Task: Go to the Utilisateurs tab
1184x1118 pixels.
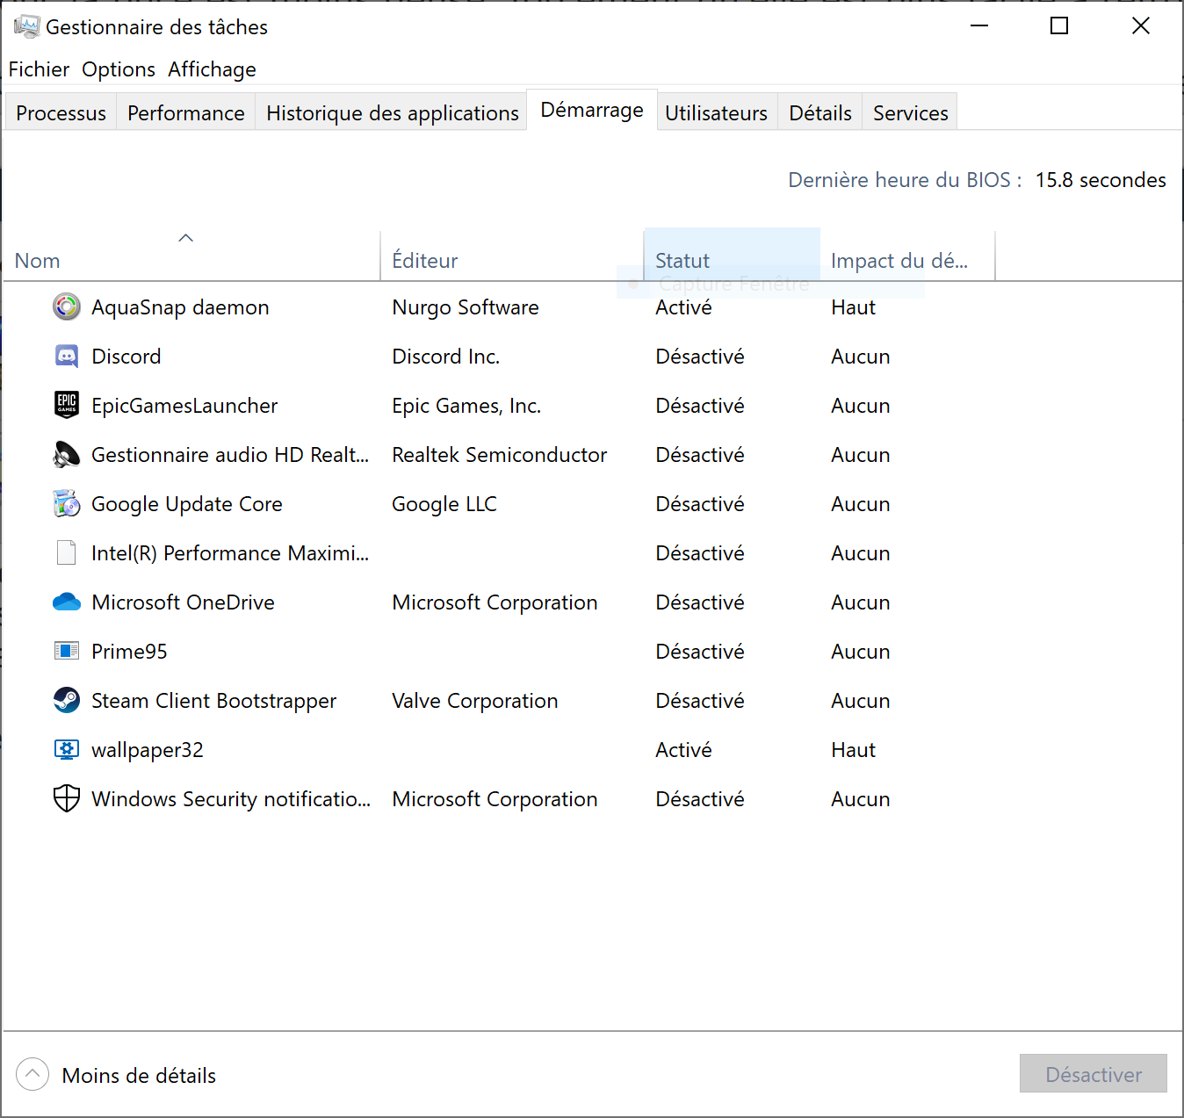Action: point(716,112)
